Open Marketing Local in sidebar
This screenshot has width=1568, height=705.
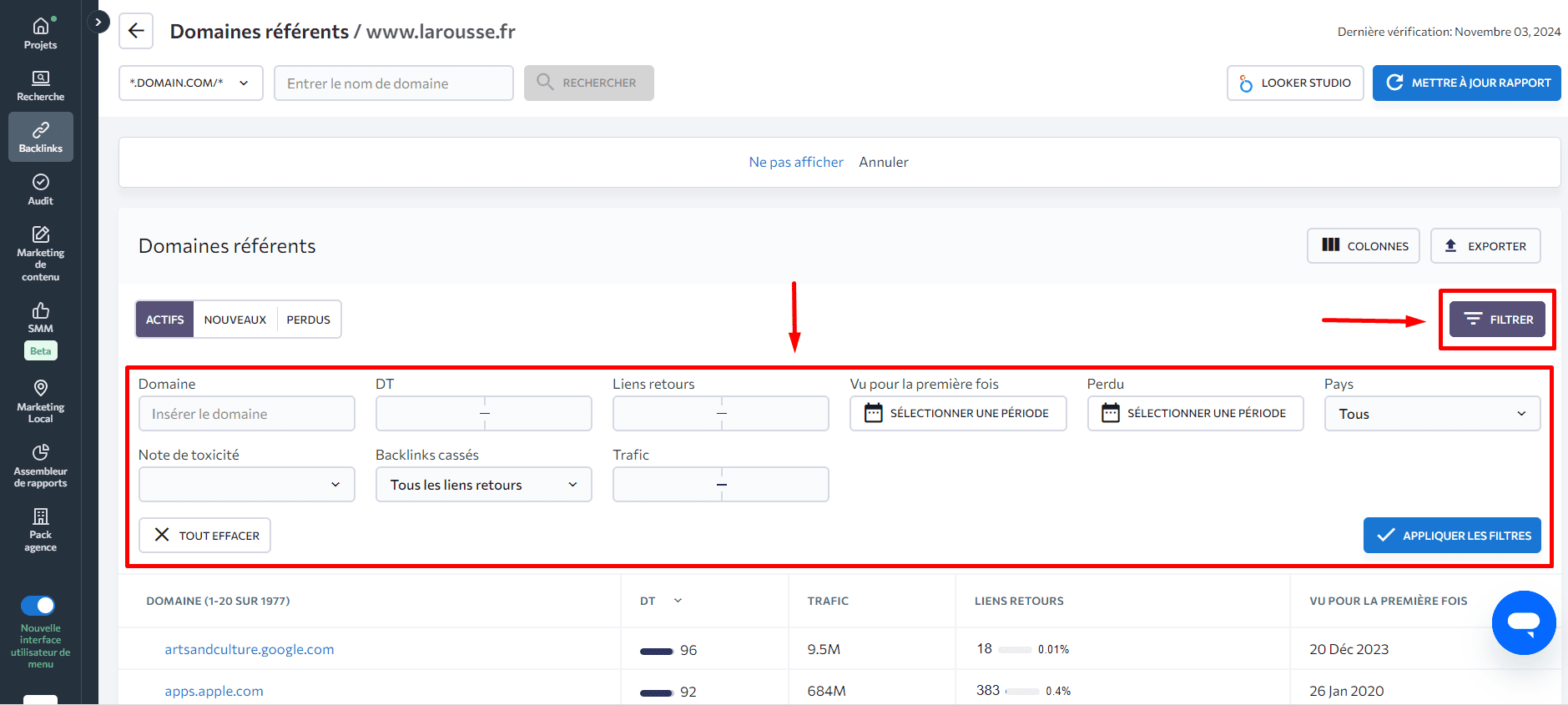[x=40, y=400]
